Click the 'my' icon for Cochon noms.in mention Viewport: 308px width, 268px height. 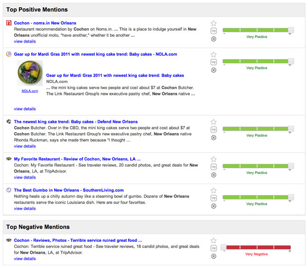[x=213, y=31]
